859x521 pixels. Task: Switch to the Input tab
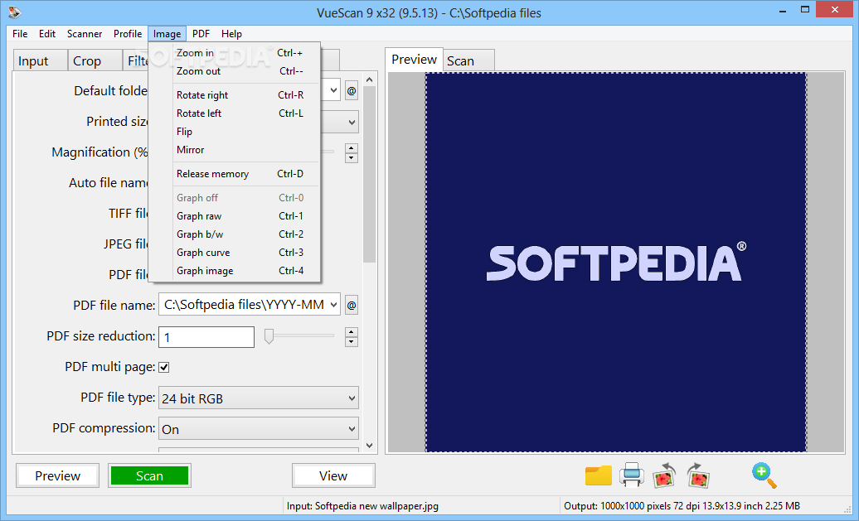[40, 60]
